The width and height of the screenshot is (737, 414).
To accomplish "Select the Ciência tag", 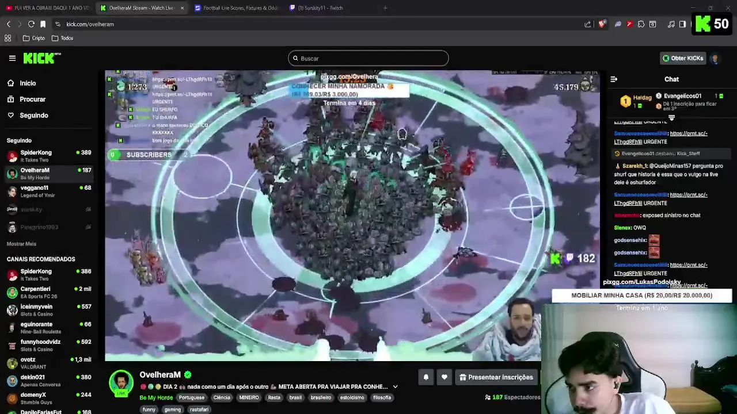I will pyautogui.click(x=222, y=398).
